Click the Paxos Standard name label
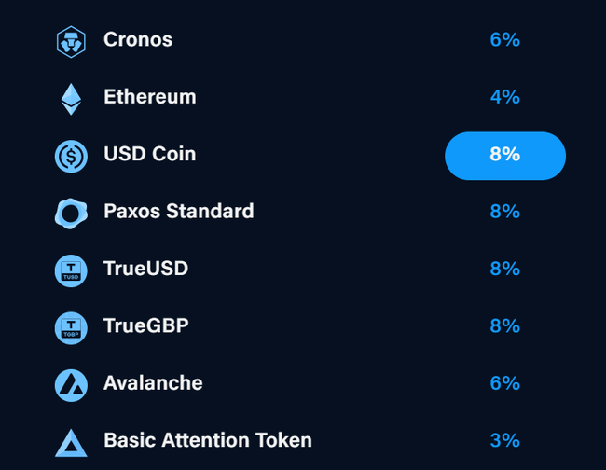Viewport: 606px width, 470px height. [x=178, y=212]
